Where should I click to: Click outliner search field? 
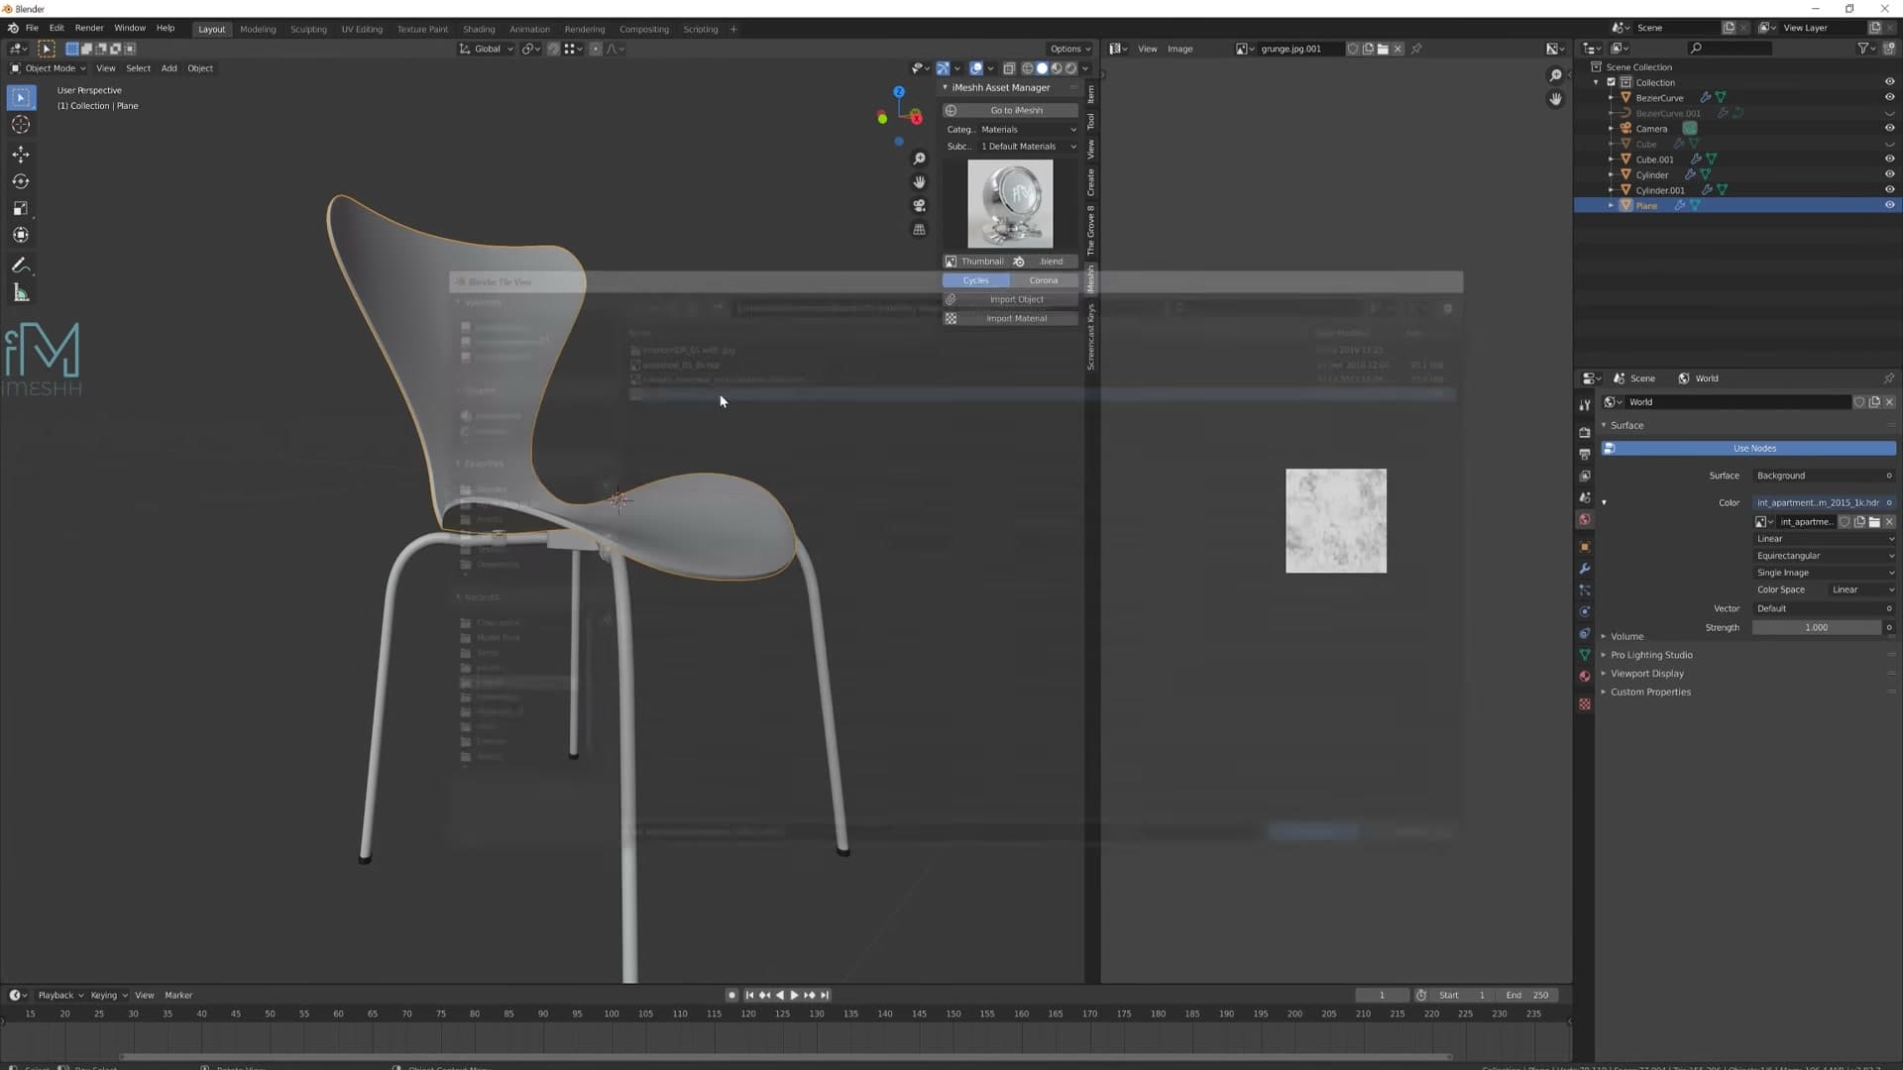pyautogui.click(x=1731, y=48)
